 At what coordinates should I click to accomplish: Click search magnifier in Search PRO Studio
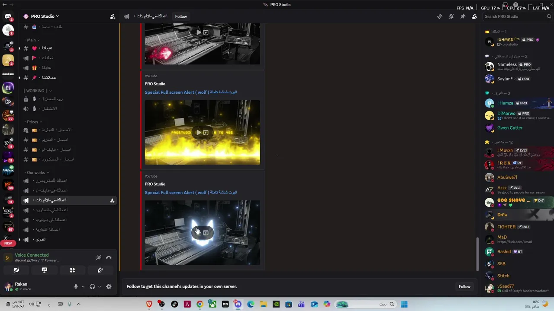click(x=549, y=16)
